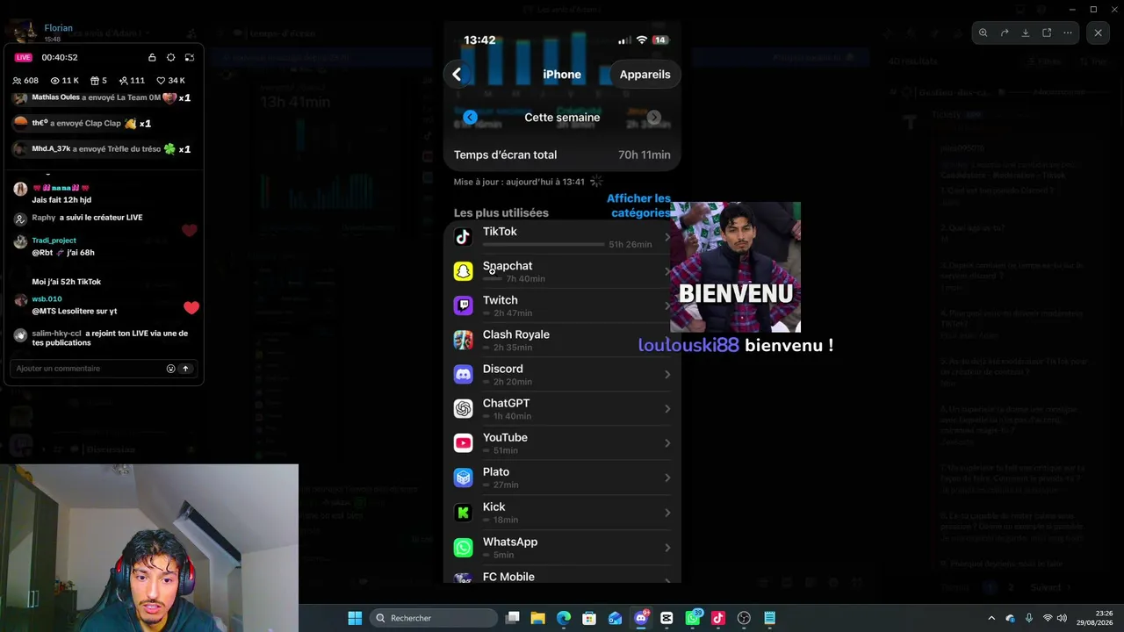Go back with the iPhone back arrow
The height and width of the screenshot is (632, 1124).
point(457,75)
